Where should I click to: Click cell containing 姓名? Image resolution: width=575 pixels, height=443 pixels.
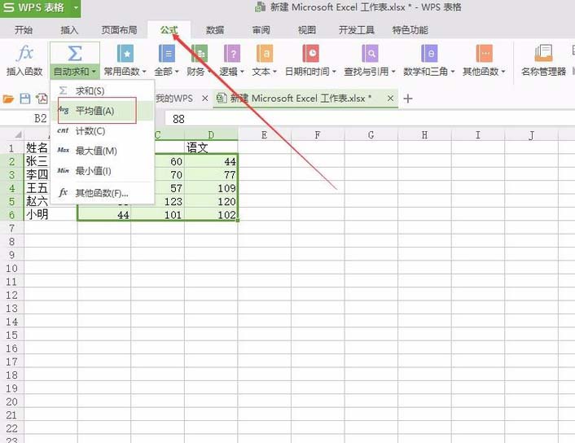tap(37, 147)
